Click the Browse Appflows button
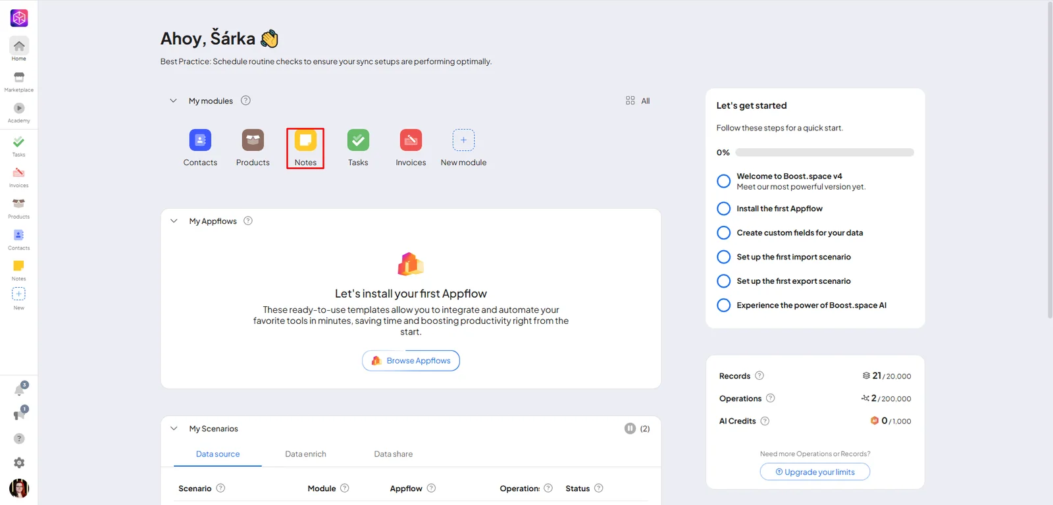The width and height of the screenshot is (1053, 505). coord(411,361)
